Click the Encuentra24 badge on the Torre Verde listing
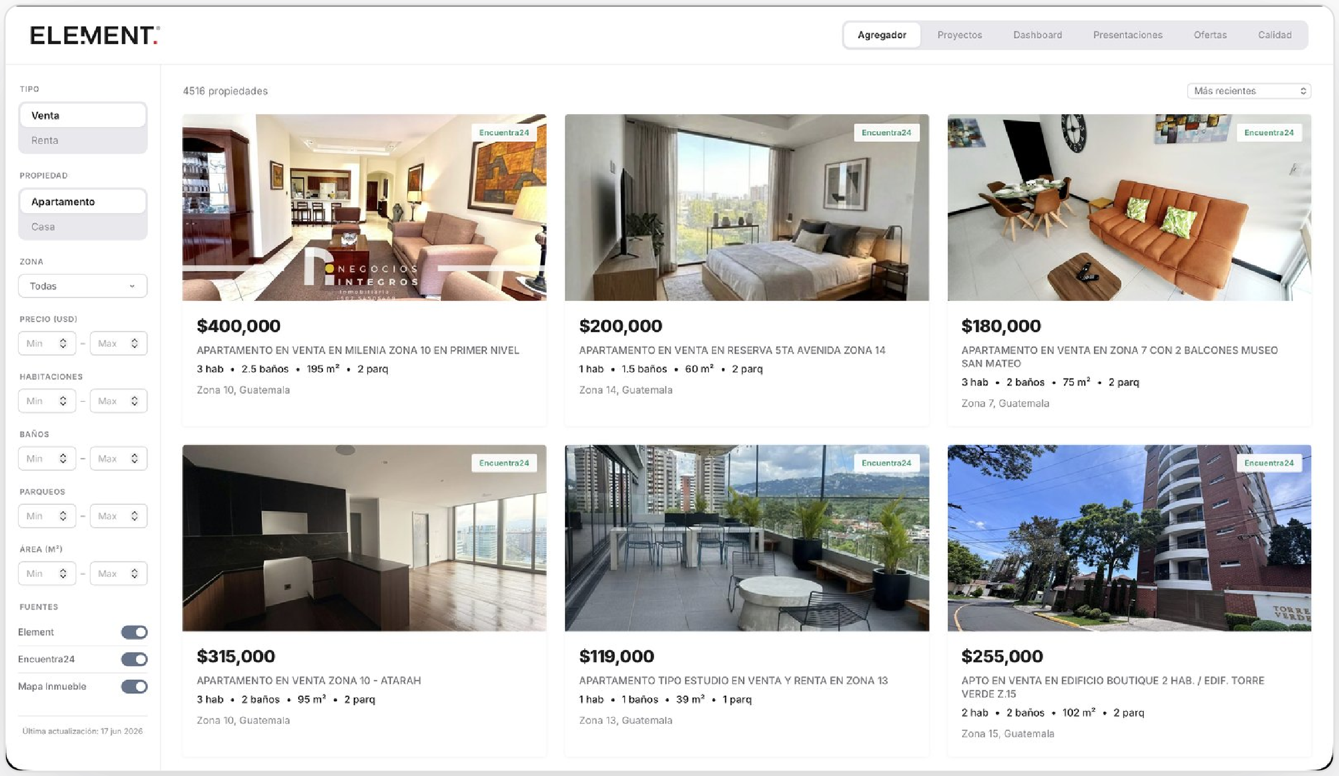 (1269, 463)
